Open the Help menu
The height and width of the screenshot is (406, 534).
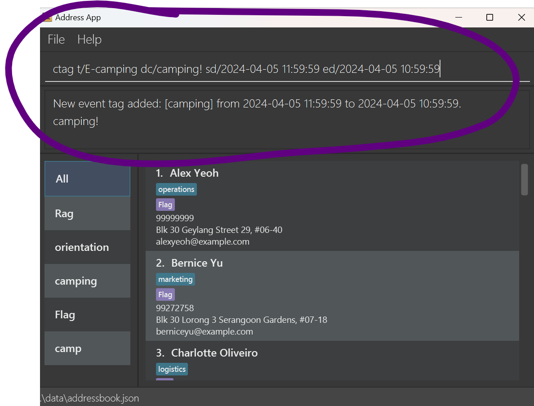(89, 40)
